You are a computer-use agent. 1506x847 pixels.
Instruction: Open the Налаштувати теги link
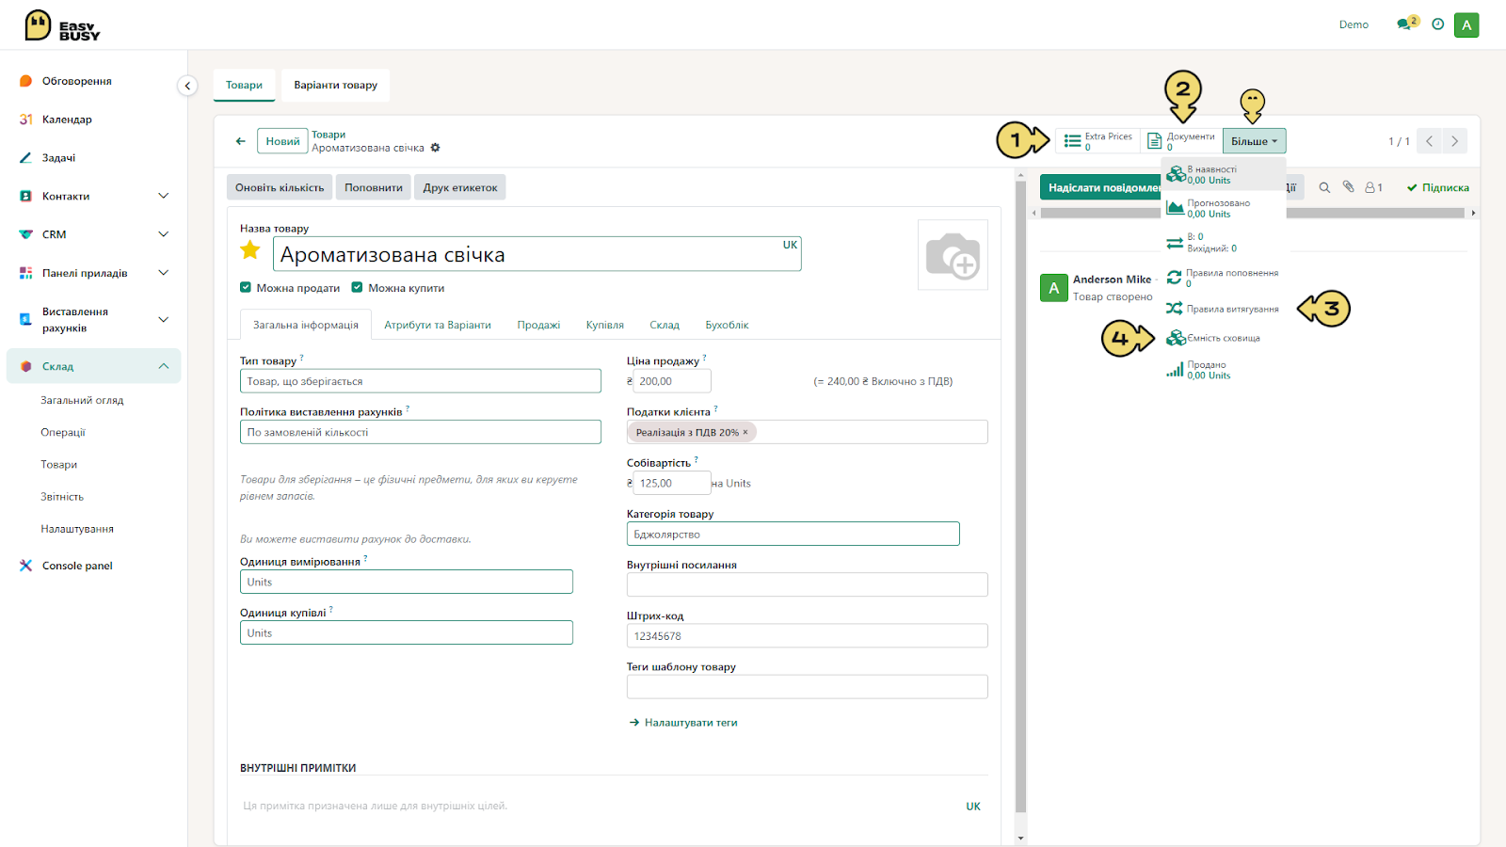[x=683, y=723]
